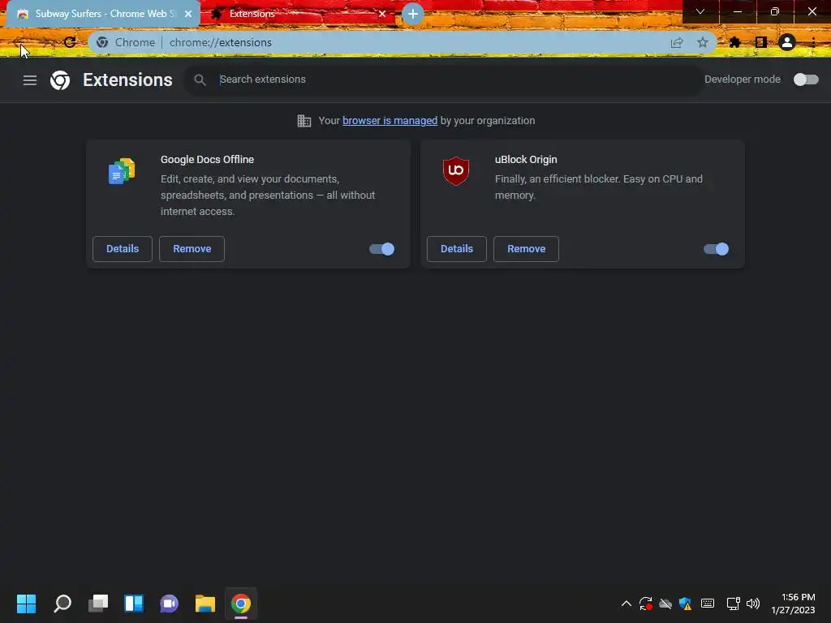Remove uBlock Origin extension
Viewport: 831px width, 623px height.
coord(526,249)
